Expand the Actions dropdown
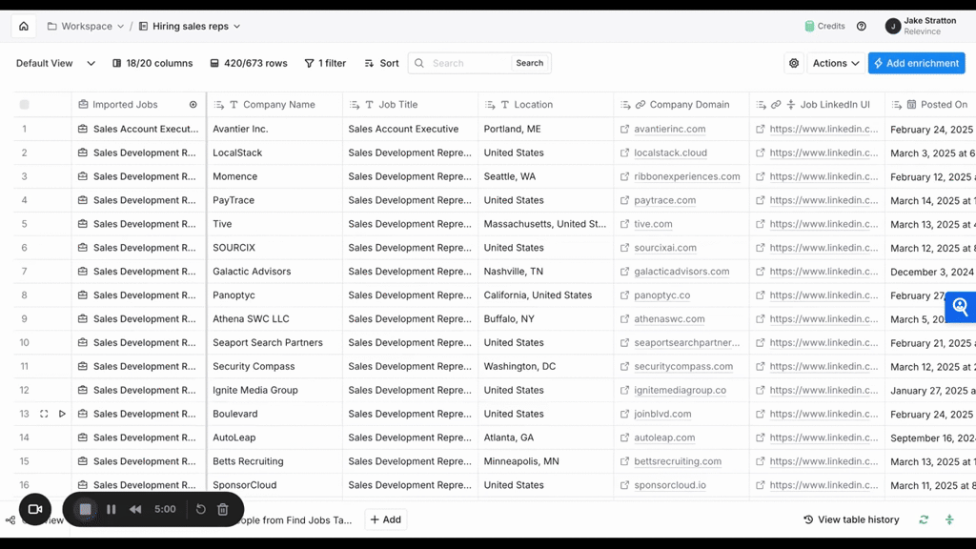This screenshot has height=549, width=976. [835, 63]
